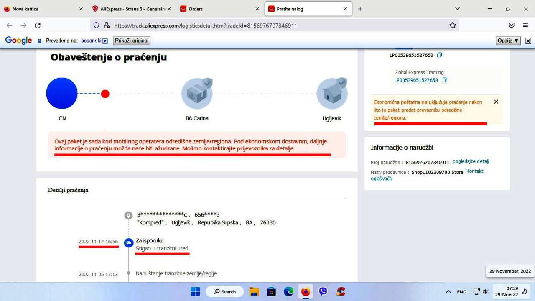Select the order number 8156976707346911
535x301 pixels.
(x=428, y=162)
